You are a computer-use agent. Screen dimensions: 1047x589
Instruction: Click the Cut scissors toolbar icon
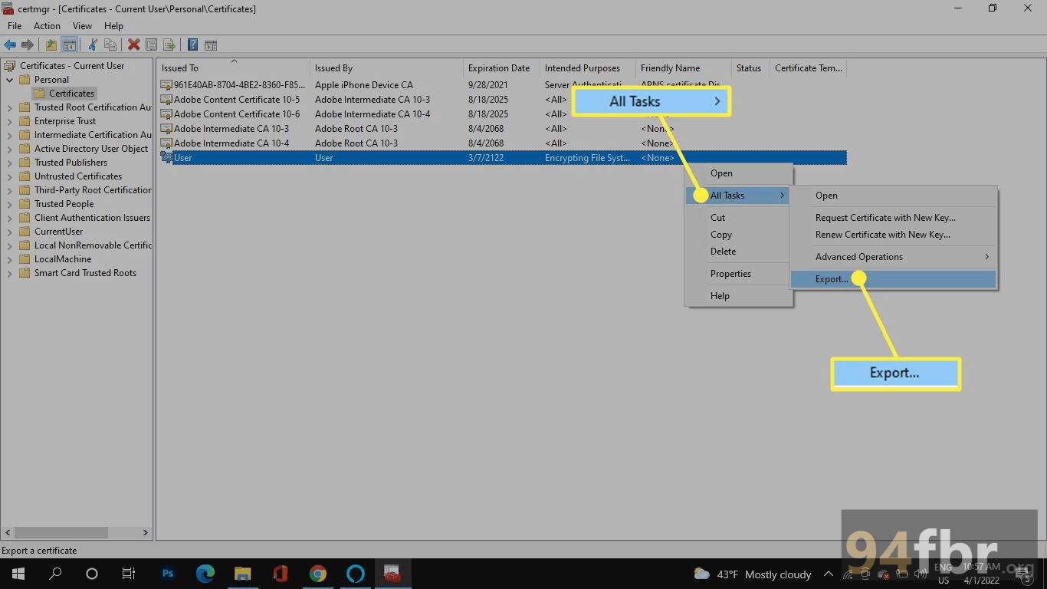[93, 45]
